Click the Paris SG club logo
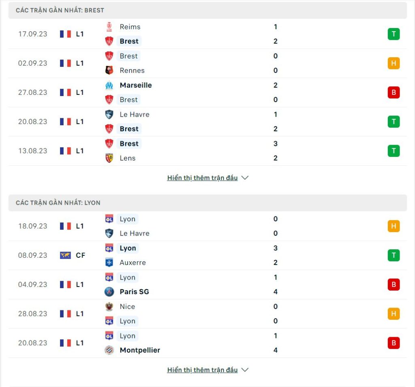Image resolution: width=415 pixels, height=387 pixels. [109, 292]
